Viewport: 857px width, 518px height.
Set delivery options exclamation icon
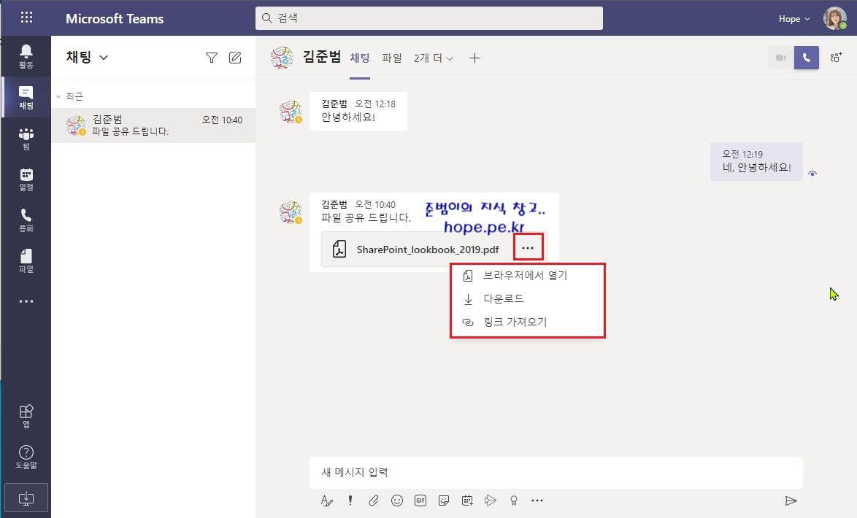coord(350,500)
